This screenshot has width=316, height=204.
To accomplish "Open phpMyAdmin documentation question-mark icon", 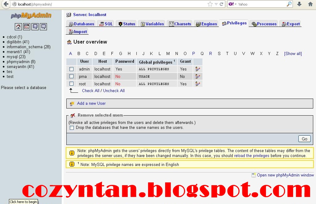I will point(35,27).
